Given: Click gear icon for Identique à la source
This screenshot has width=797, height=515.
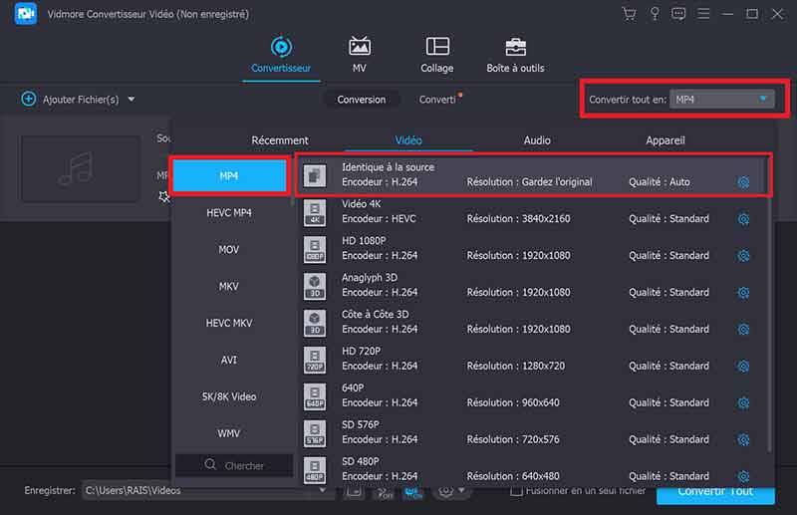Looking at the screenshot, I should click(743, 182).
